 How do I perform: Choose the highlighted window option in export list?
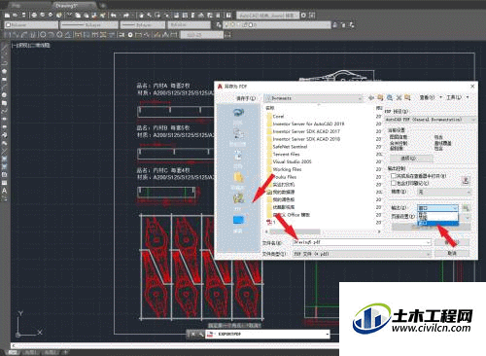point(437,223)
